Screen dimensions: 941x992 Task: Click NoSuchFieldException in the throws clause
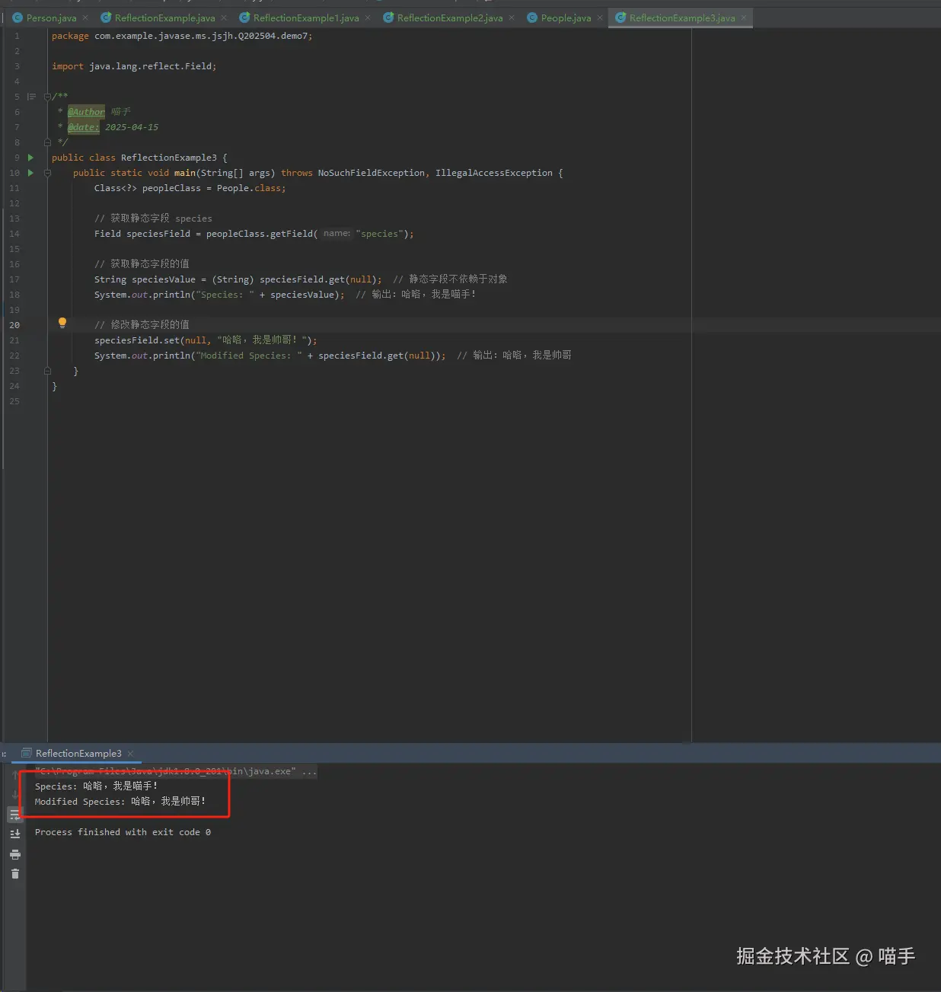pyautogui.click(x=372, y=173)
